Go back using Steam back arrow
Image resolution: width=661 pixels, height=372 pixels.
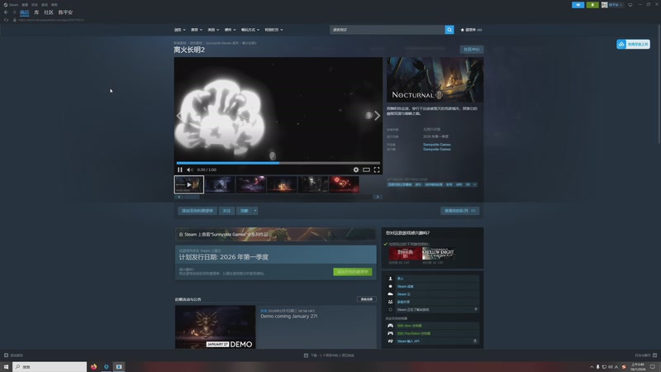coord(6,12)
